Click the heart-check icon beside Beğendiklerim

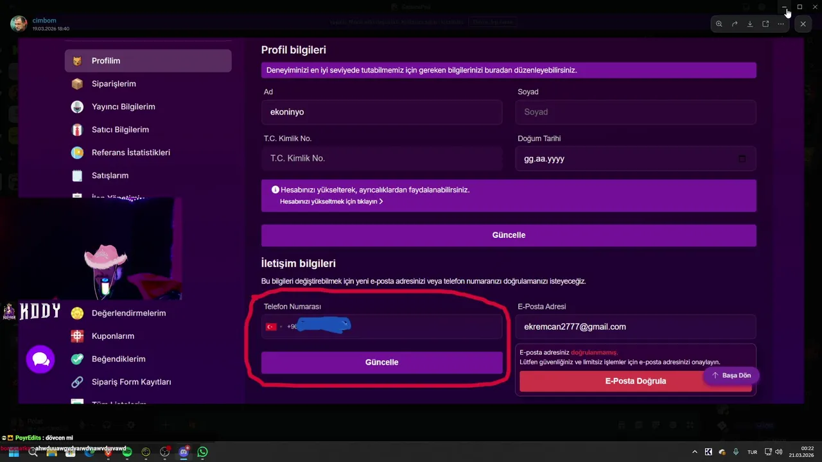[77, 359]
